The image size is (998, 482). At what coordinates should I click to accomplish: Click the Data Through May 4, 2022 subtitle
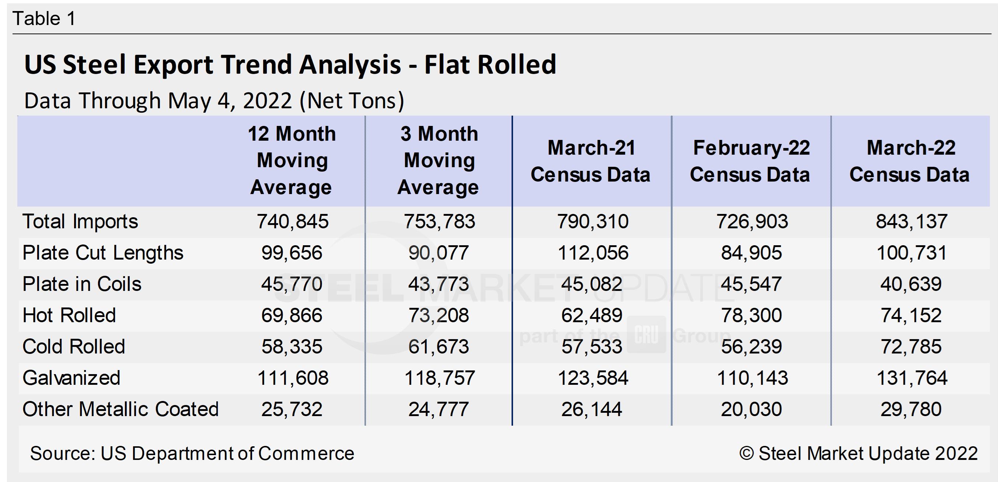click(x=215, y=101)
